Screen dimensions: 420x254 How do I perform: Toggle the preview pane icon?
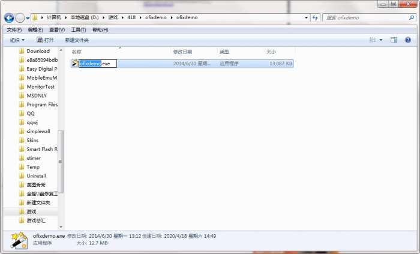(394, 40)
